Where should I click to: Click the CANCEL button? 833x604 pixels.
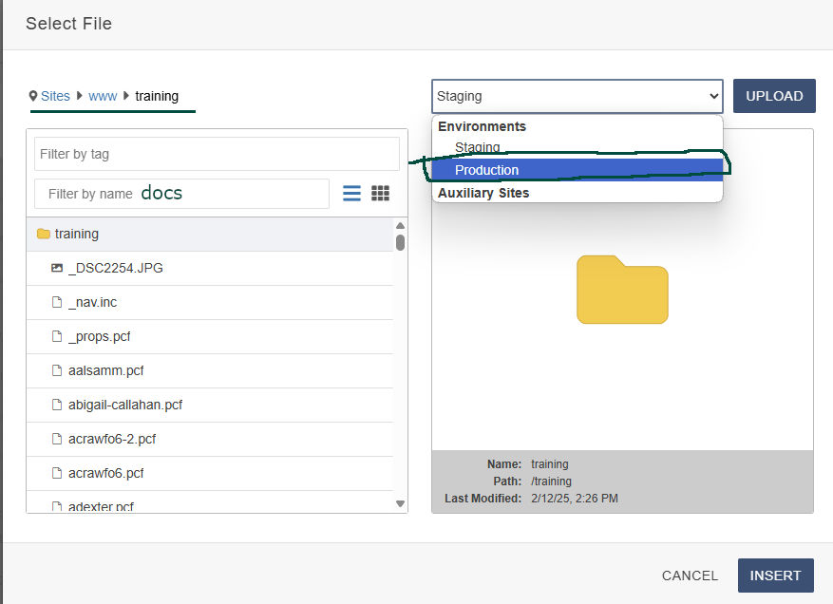[x=690, y=576]
